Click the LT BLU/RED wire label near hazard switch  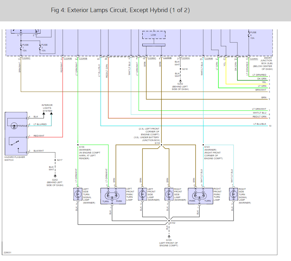click(40, 124)
